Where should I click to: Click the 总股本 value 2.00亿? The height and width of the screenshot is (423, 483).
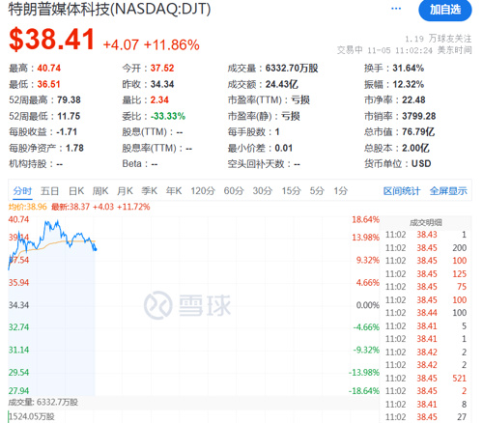point(415,148)
